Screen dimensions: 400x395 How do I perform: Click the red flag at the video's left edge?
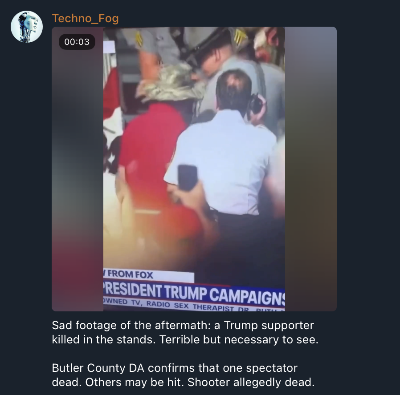[111, 92]
